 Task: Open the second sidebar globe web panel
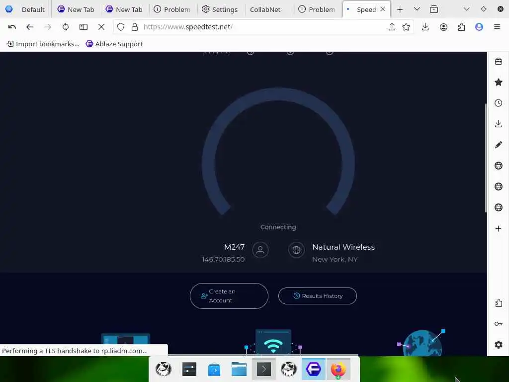click(x=499, y=187)
